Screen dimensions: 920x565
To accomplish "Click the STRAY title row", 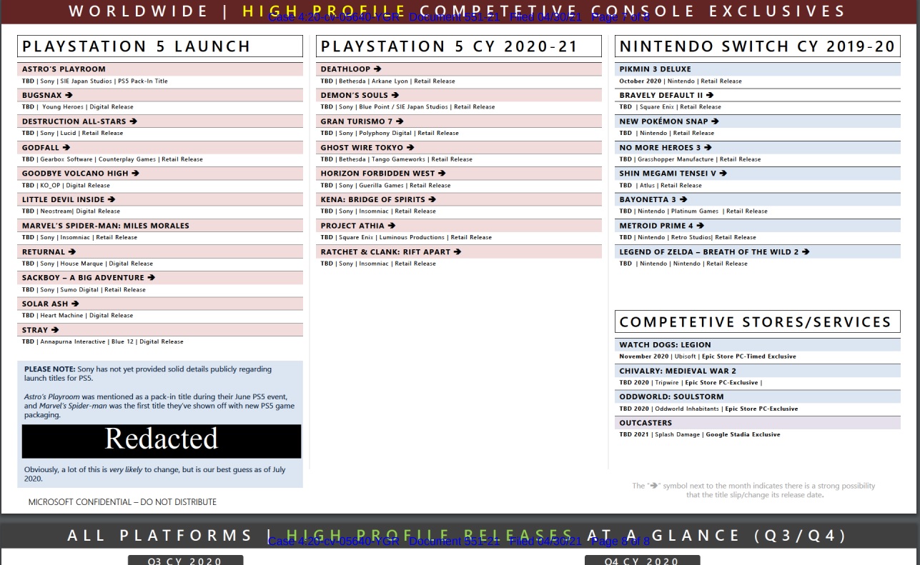I will 160,330.
